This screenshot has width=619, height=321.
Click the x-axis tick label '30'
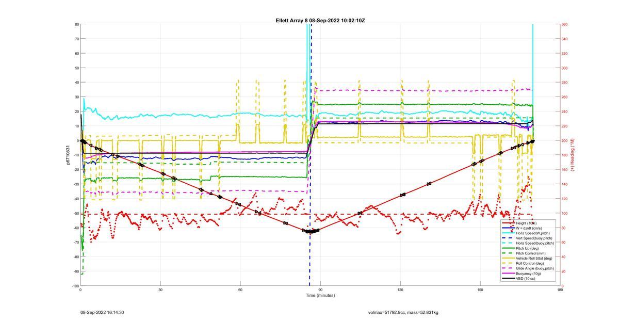(160, 290)
